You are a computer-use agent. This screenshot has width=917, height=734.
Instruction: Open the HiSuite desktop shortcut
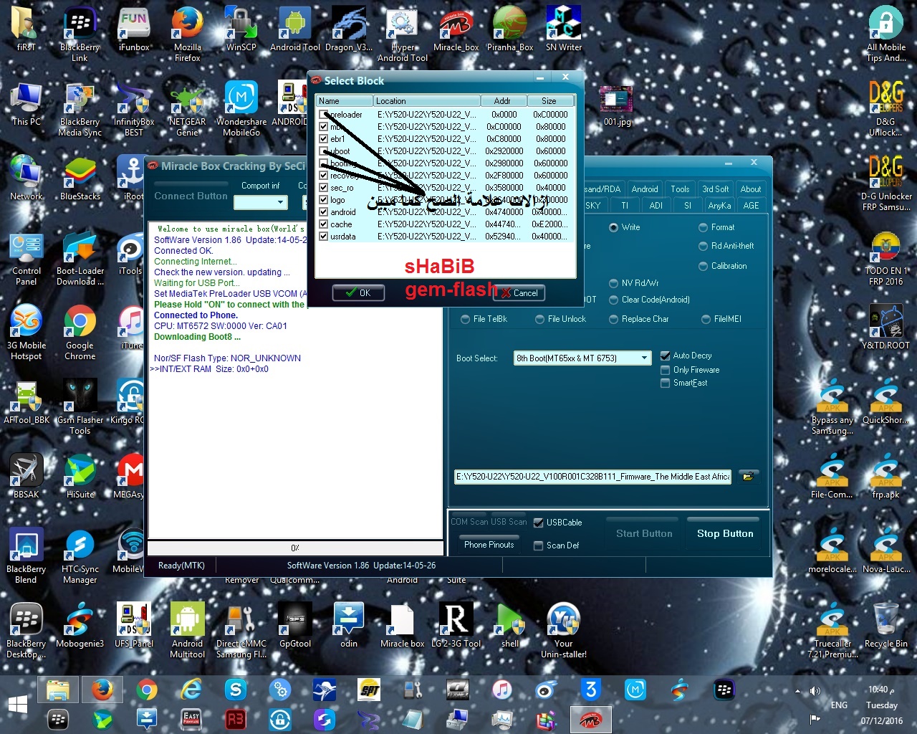(x=80, y=476)
